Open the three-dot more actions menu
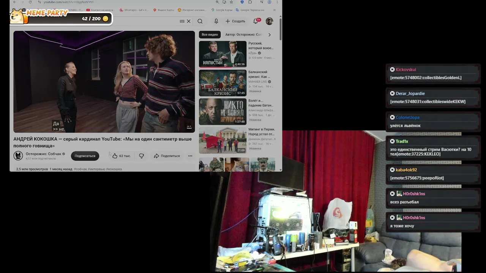This screenshot has height=273, width=486. pos(190,156)
